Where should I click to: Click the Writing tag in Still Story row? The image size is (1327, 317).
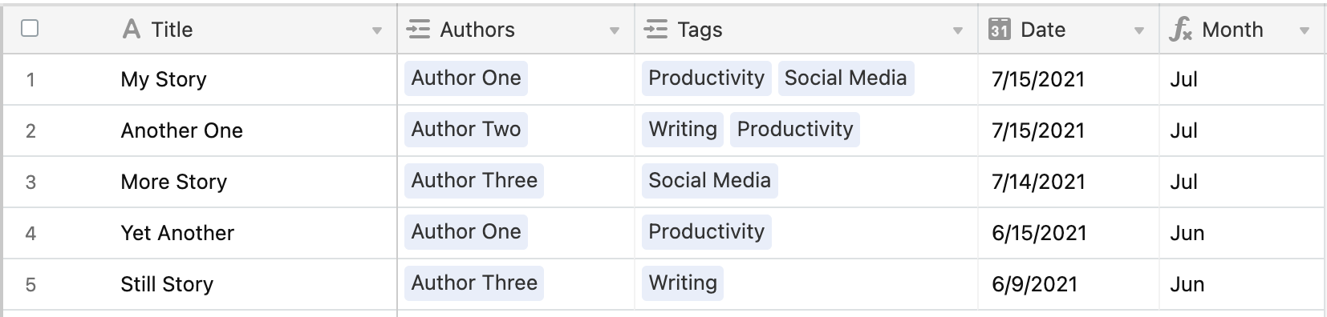683,283
